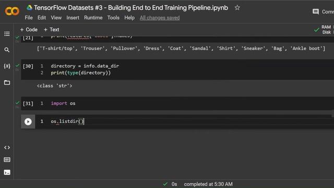Open find and replace search icon

[7, 50]
